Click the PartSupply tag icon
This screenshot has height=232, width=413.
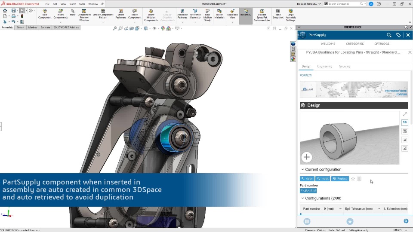(398, 35)
